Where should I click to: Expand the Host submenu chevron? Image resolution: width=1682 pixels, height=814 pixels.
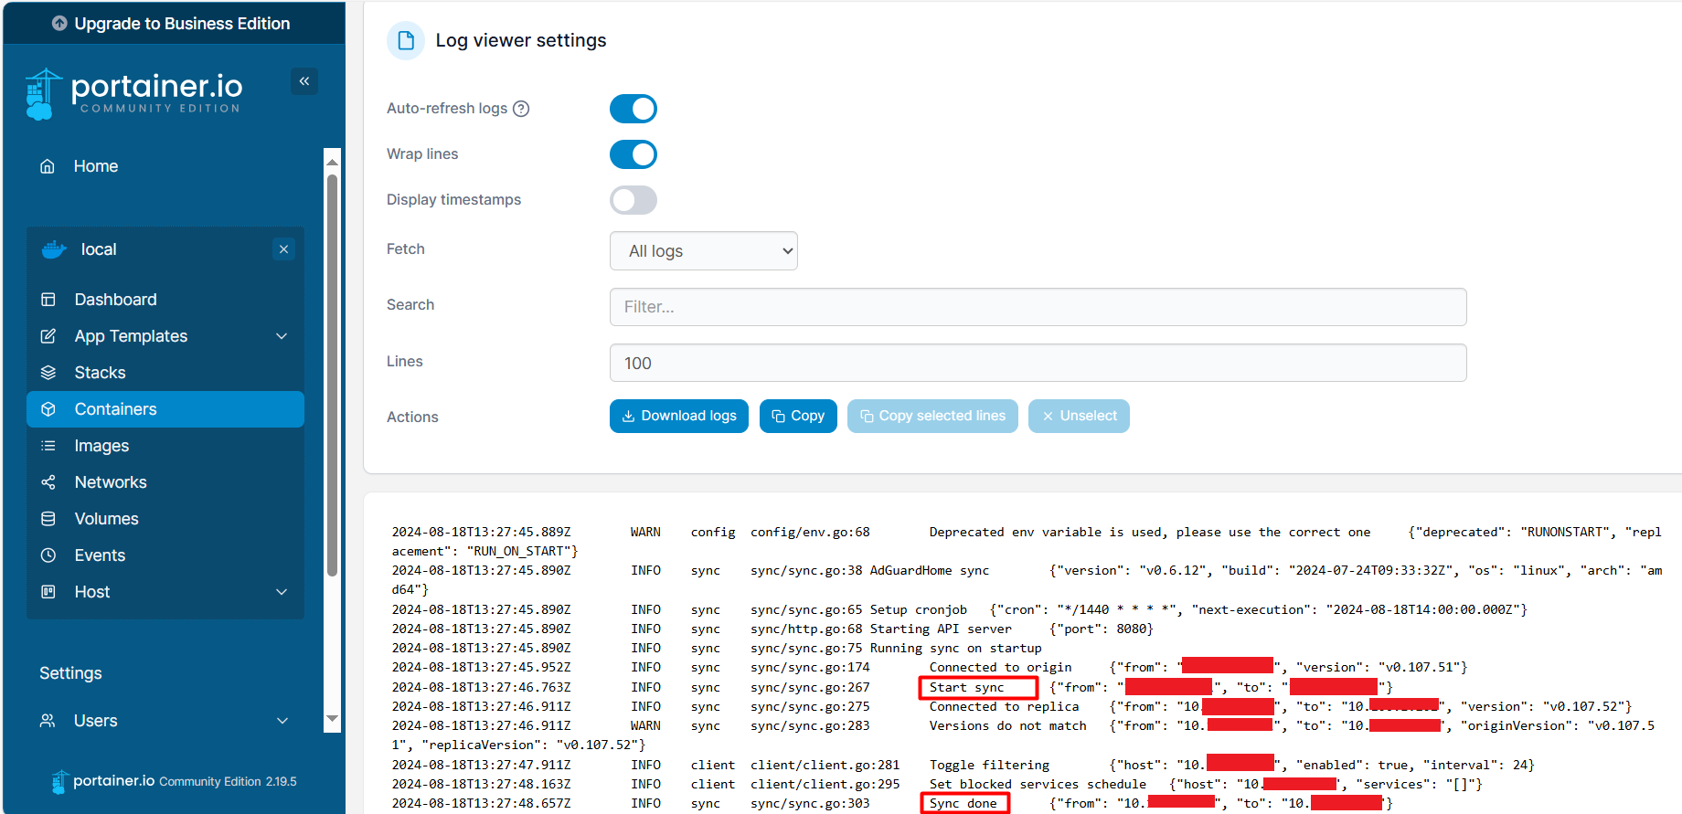click(x=282, y=592)
